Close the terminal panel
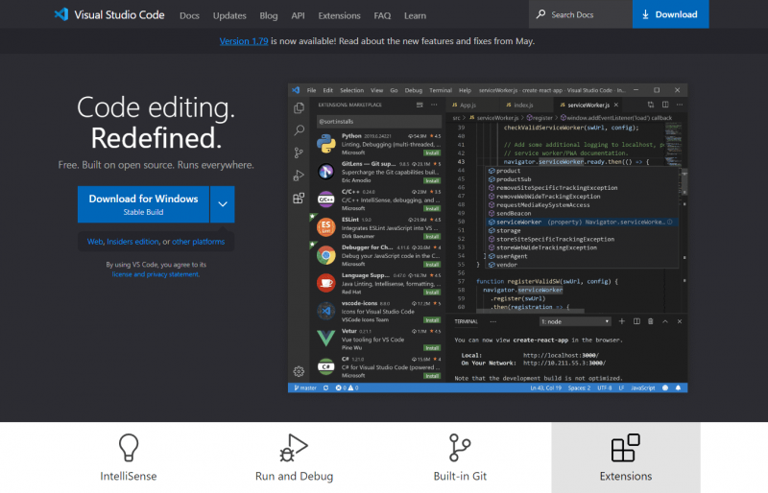Viewport: 768px width, 493px height. [680, 321]
